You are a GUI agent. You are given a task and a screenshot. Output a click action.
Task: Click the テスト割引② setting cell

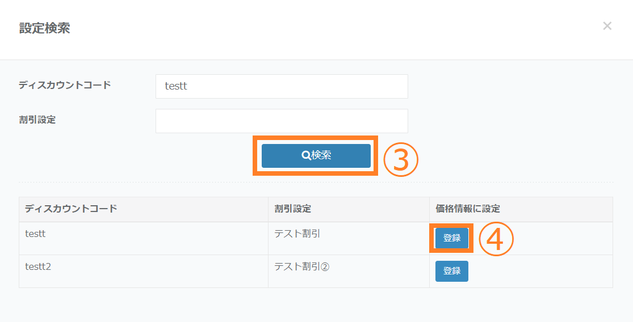pos(301,266)
